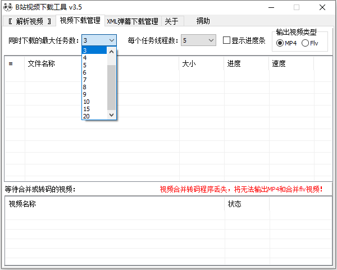Pick 6 from the open task count list
The height and width of the screenshot is (270, 337).
pos(94,72)
